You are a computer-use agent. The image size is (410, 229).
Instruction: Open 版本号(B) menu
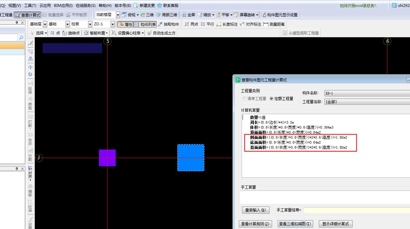pos(123,6)
